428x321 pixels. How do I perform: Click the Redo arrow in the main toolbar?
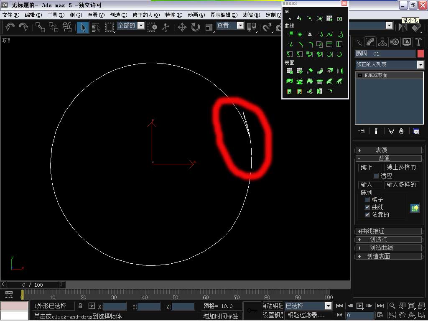(x=23, y=27)
